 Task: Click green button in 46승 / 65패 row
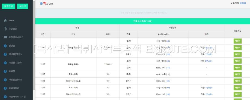(237, 74)
